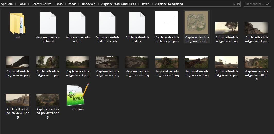The height and width of the screenshot is (134, 274).
Task: Select Airplane_deadisland.ter.depth.png thumbnail
Action: (x=167, y=23)
